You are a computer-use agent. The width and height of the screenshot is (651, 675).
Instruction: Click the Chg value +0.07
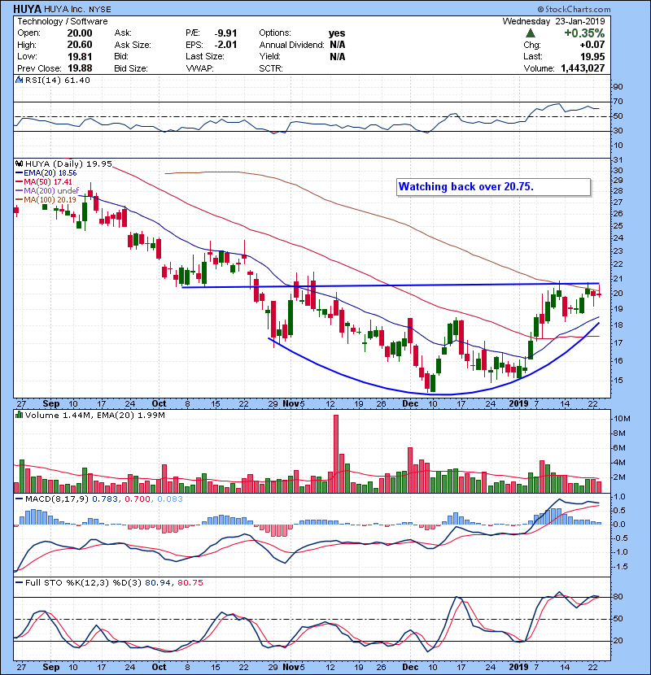(x=592, y=45)
